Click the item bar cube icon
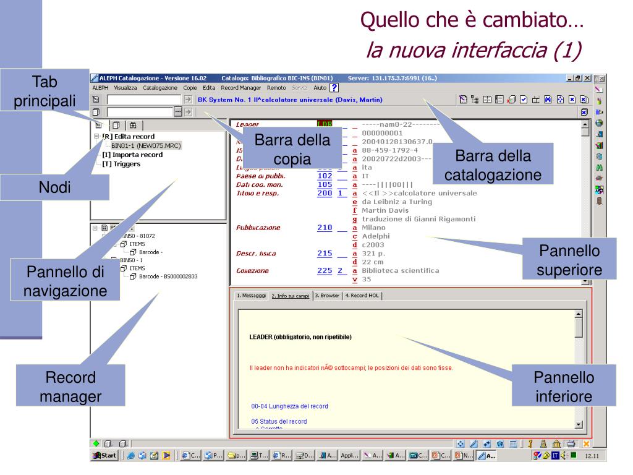 click(x=96, y=112)
